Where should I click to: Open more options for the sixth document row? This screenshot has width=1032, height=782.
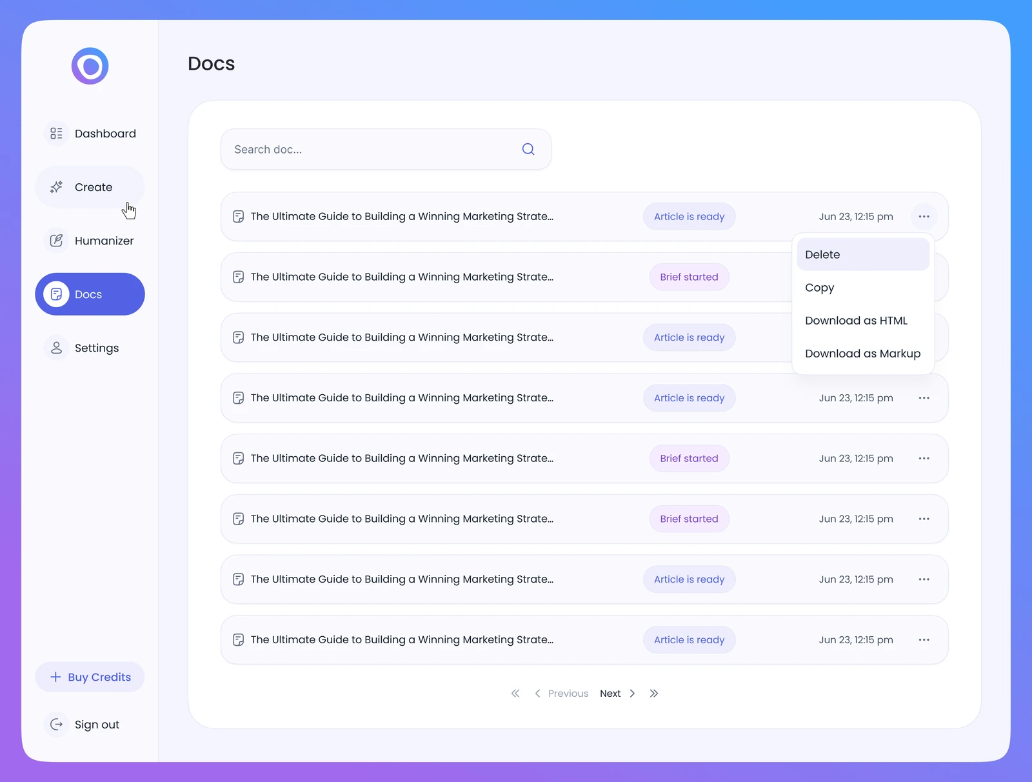[924, 519]
